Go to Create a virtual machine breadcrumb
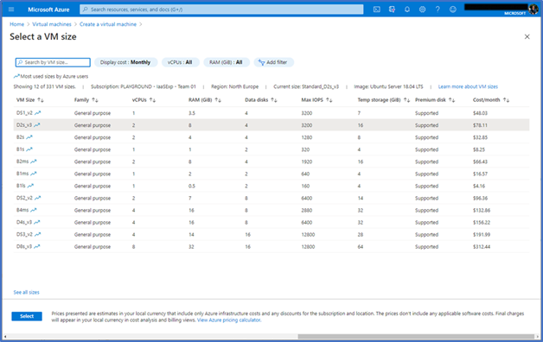543x342 pixels. pos(108,24)
